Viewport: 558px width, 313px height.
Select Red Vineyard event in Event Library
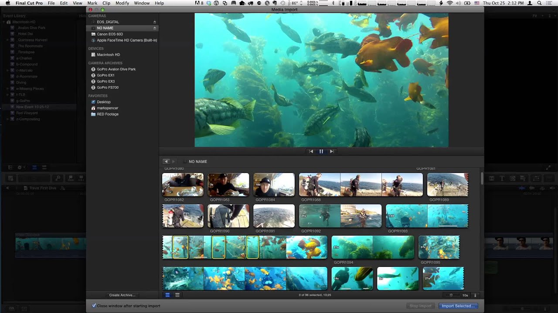(27, 113)
